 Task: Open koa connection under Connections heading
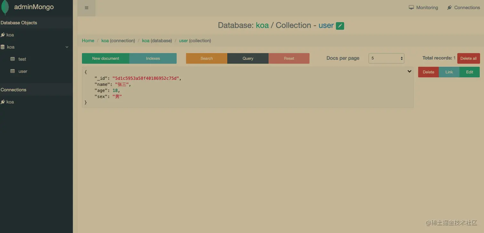[x=10, y=102]
